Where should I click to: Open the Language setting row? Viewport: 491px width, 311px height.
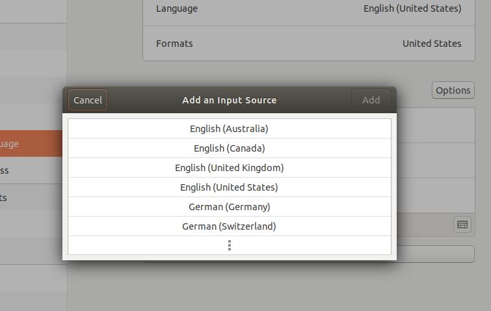click(x=308, y=9)
